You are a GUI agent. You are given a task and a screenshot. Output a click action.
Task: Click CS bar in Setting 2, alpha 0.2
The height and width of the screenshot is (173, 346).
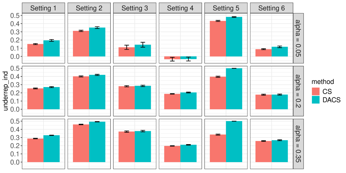81,93
